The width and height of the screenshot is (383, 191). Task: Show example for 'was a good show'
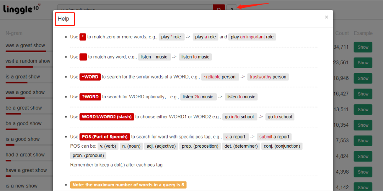363,94
